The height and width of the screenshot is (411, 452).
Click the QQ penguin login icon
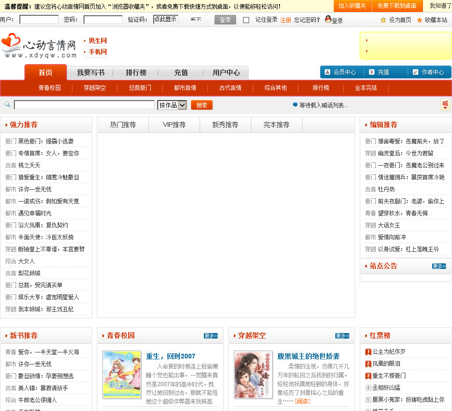tap(328, 19)
